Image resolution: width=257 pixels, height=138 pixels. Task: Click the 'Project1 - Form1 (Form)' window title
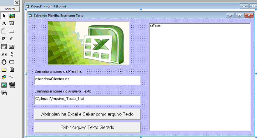click(x=48, y=6)
